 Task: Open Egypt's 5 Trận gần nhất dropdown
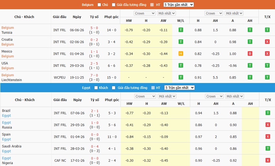coord(180,88)
